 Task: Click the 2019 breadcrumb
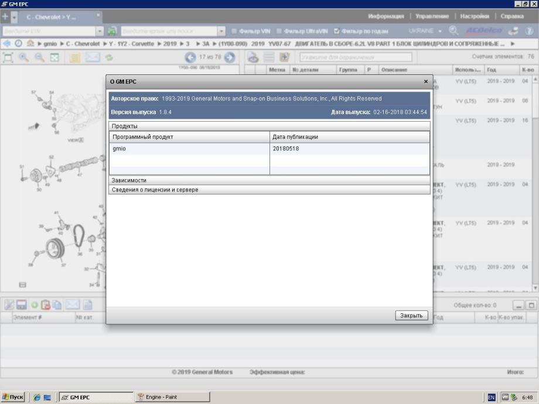[170, 44]
